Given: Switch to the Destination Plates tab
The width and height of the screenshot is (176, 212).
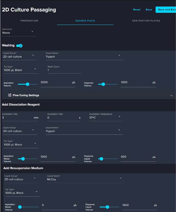Looking at the screenshot, I should point(146,21).
